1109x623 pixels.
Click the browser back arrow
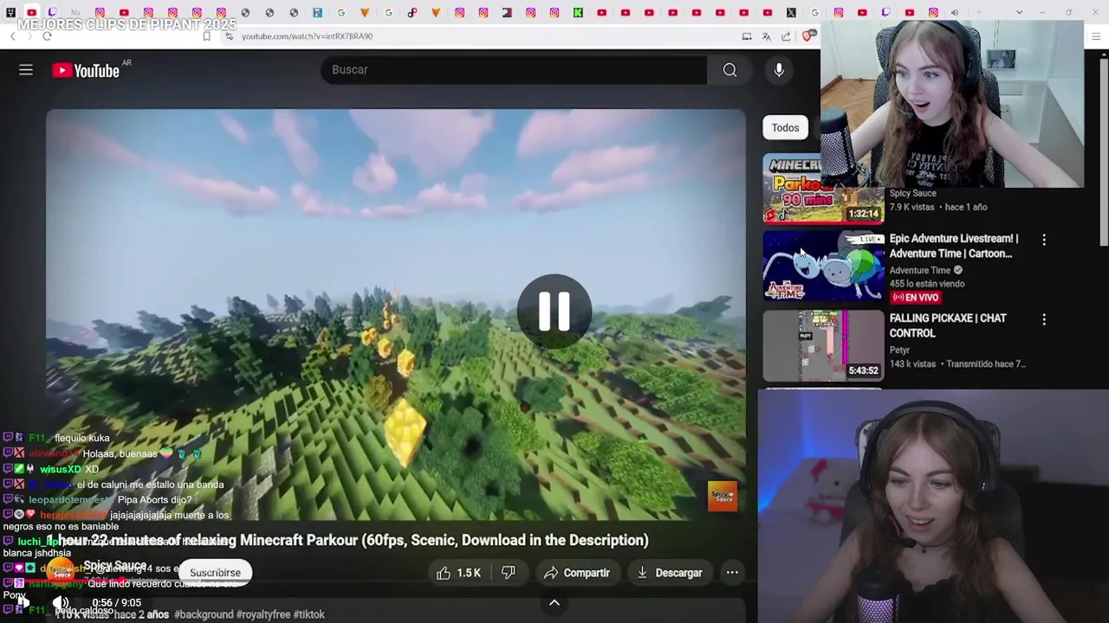[x=13, y=36]
